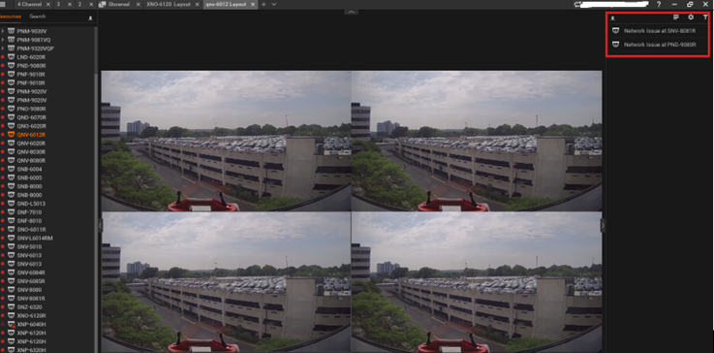
Task: Expand the PNM-9081VQ camera tree node
Action: click(3, 40)
